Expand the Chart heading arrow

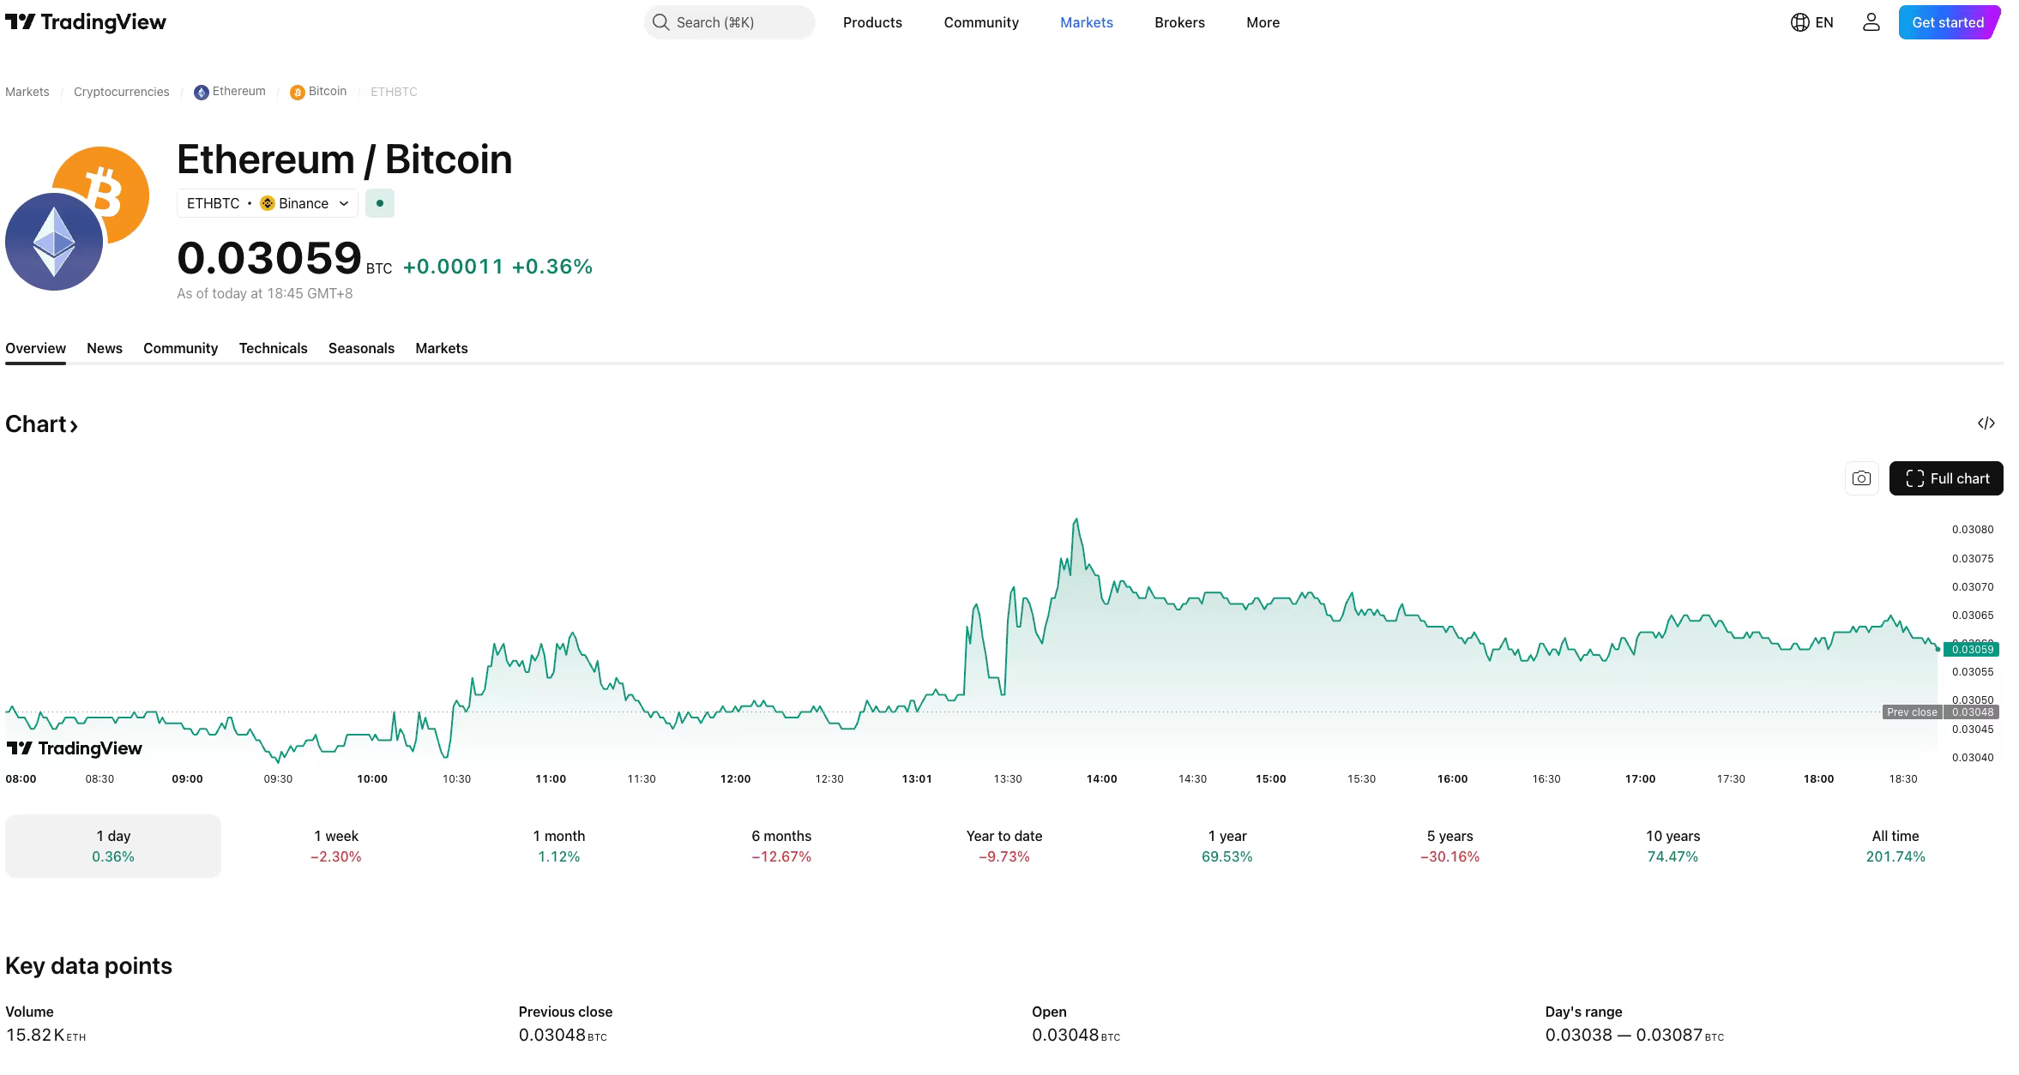(x=74, y=425)
